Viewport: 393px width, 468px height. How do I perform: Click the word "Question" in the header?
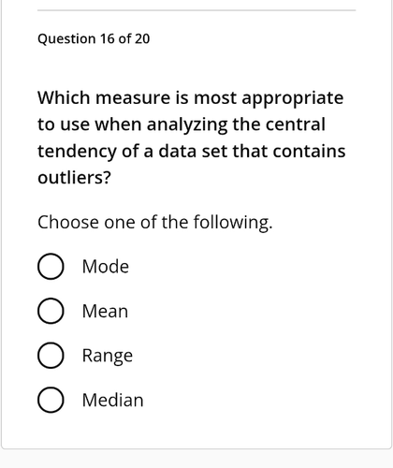66,39
